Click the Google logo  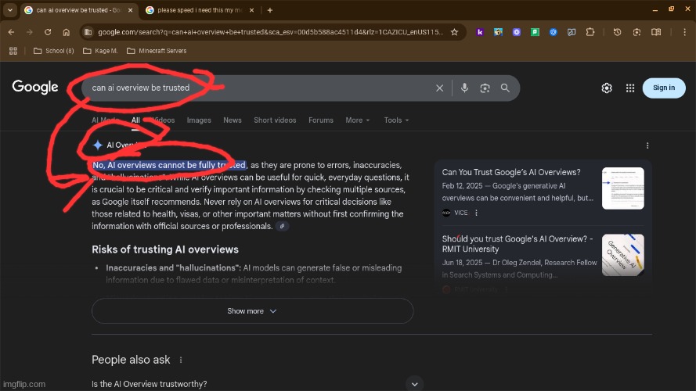(x=35, y=88)
